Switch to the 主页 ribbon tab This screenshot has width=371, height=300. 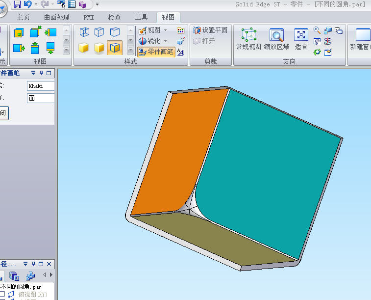(x=23, y=17)
